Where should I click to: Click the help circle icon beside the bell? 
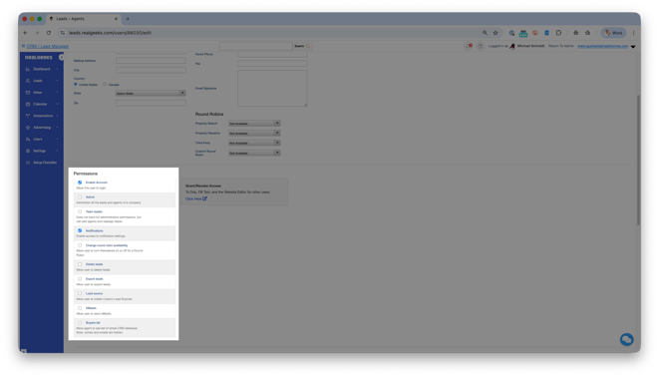pyautogui.click(x=480, y=46)
